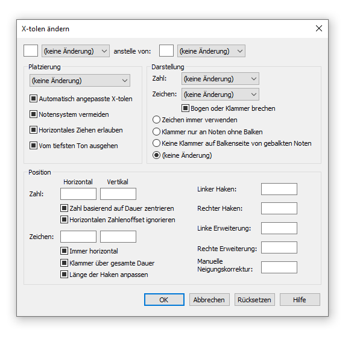
Task: Click the first tuplet number input box
Action: click(31, 51)
